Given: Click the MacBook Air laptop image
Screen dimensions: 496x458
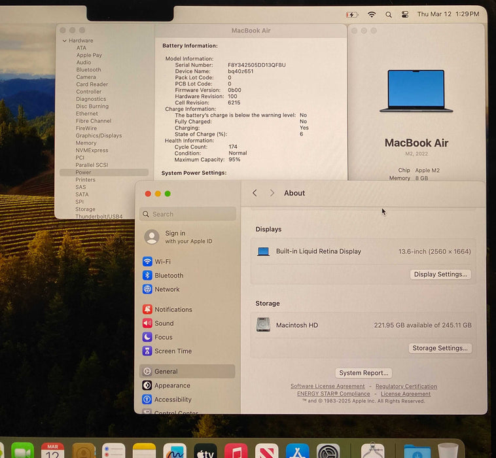Looking at the screenshot, I should pyautogui.click(x=416, y=91).
